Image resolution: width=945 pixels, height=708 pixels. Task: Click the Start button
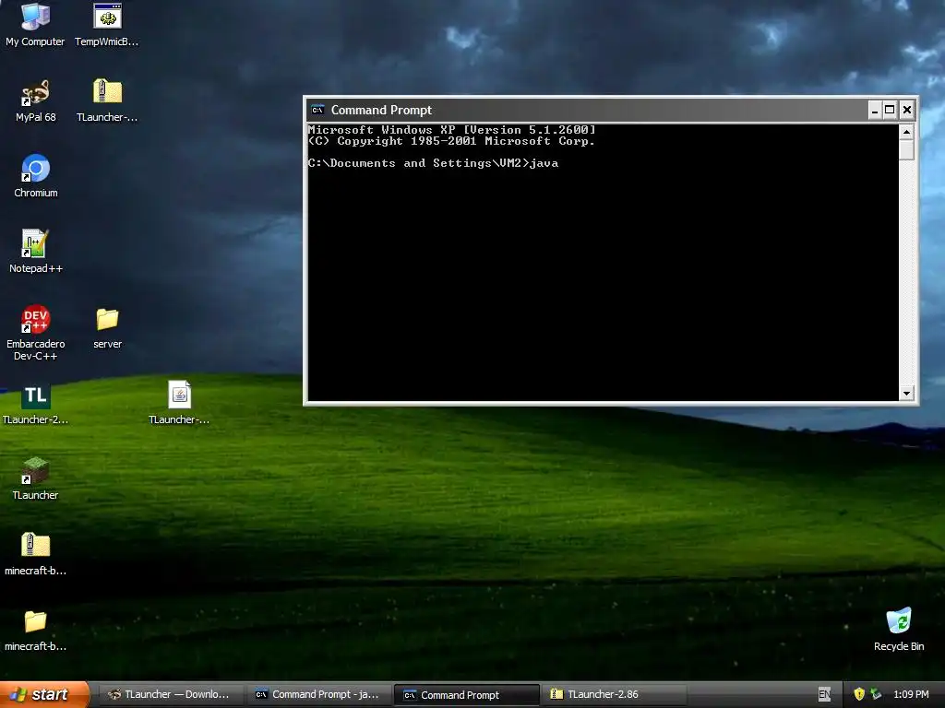pyautogui.click(x=43, y=694)
